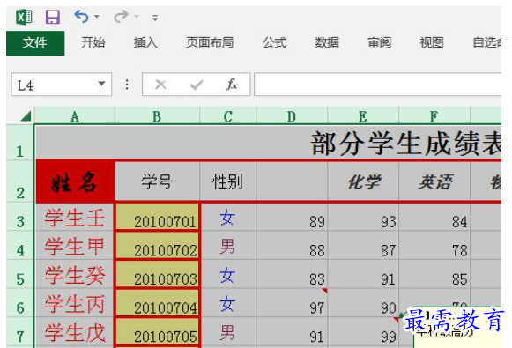Select row 1 header

20,143
